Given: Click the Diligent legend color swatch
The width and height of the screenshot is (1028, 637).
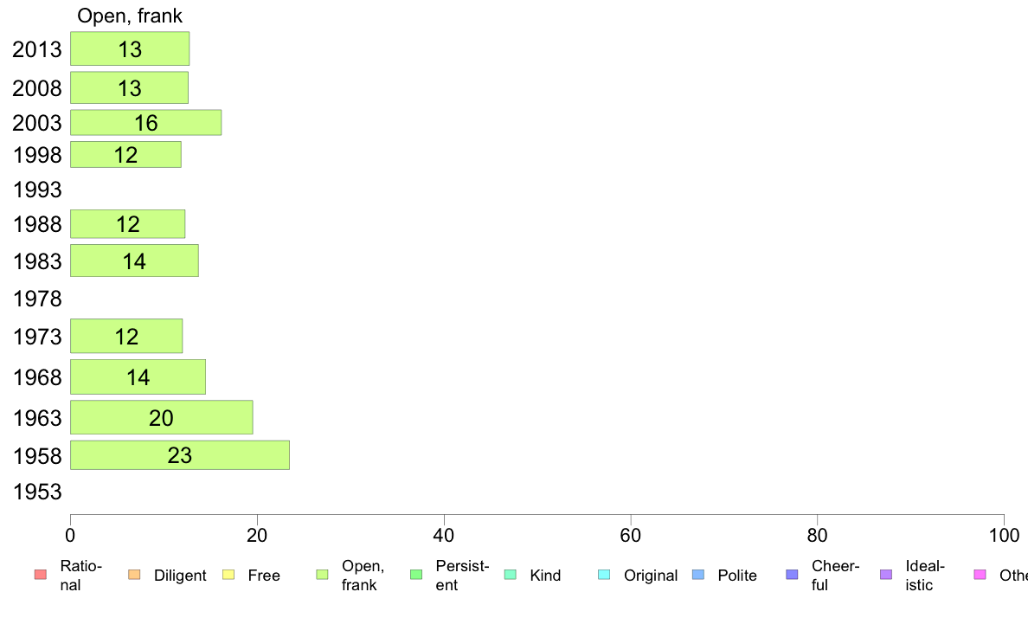Looking at the screenshot, I should pos(134,575).
